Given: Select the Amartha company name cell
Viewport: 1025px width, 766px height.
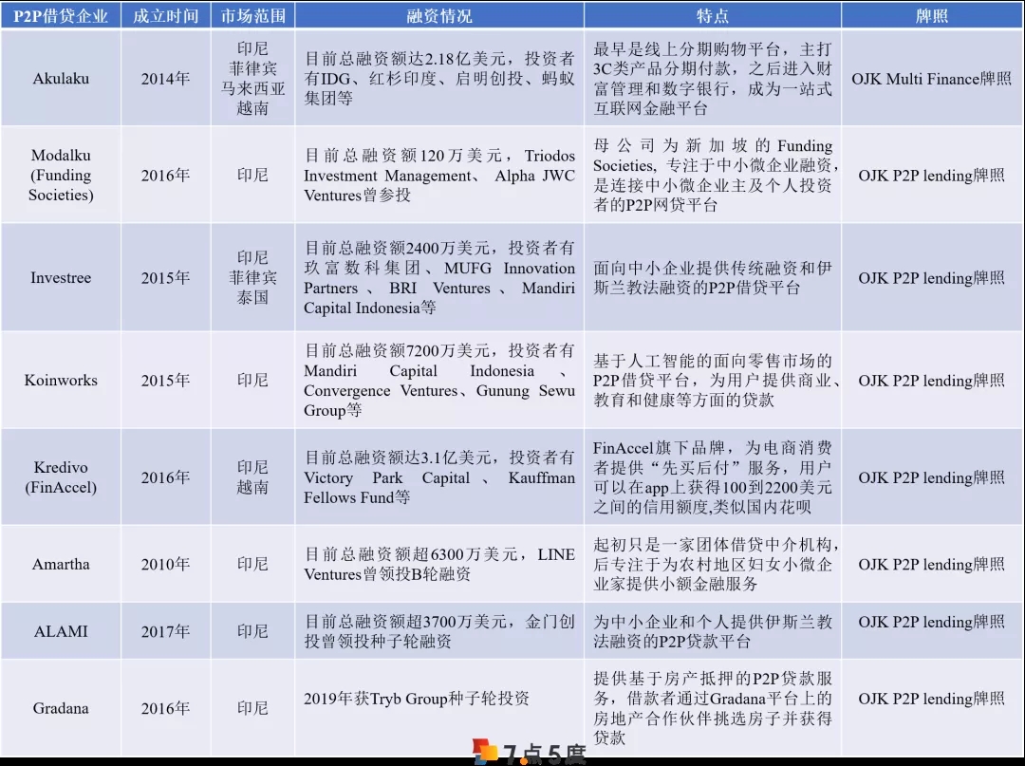Looking at the screenshot, I should coord(61,564).
